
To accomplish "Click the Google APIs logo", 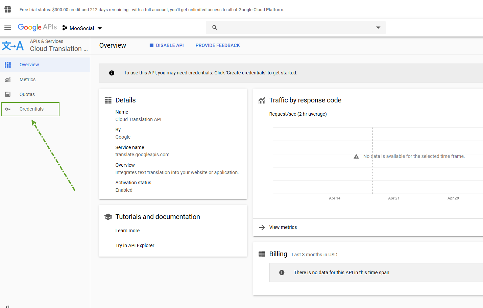I will tap(37, 27).
